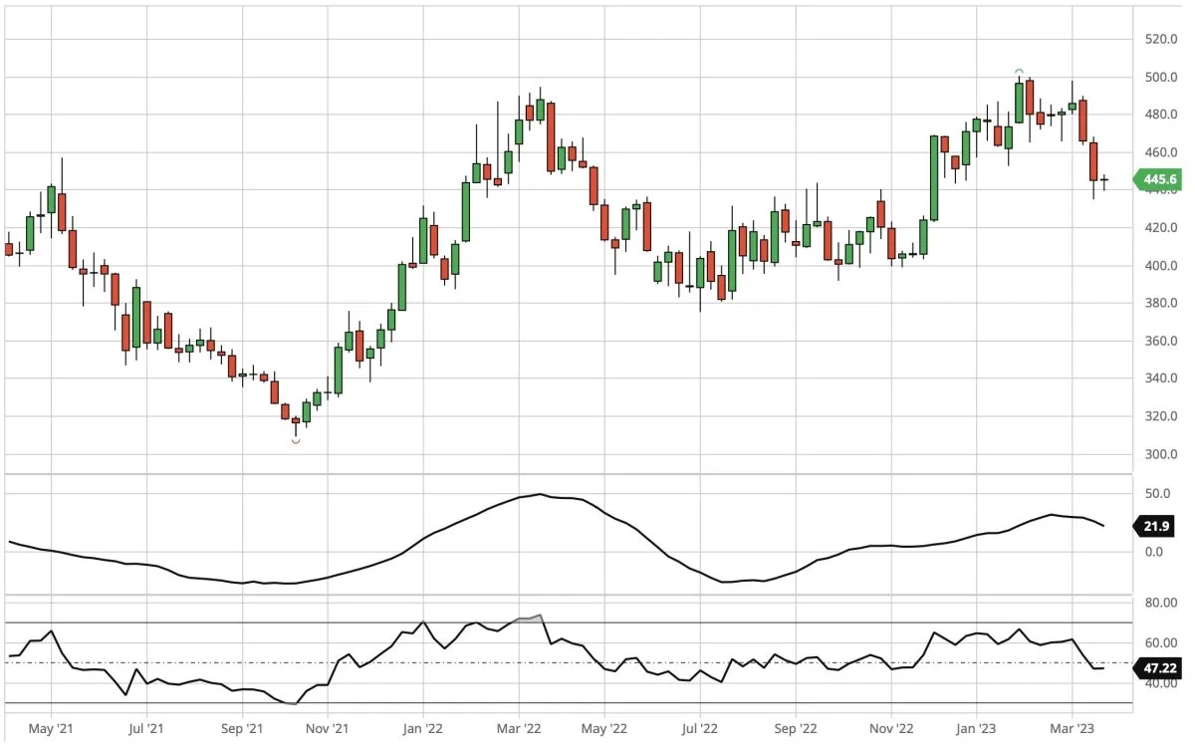Click the Jul '22 date label
This screenshot has width=1195, height=749.
point(698,729)
